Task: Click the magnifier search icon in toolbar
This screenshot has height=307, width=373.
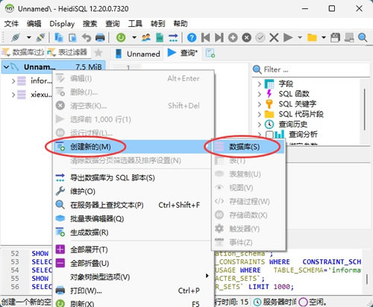Action: pos(363,38)
